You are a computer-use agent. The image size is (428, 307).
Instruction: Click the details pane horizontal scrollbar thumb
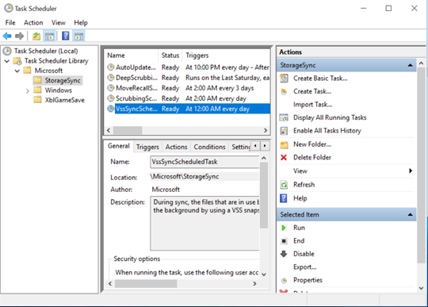146,284
